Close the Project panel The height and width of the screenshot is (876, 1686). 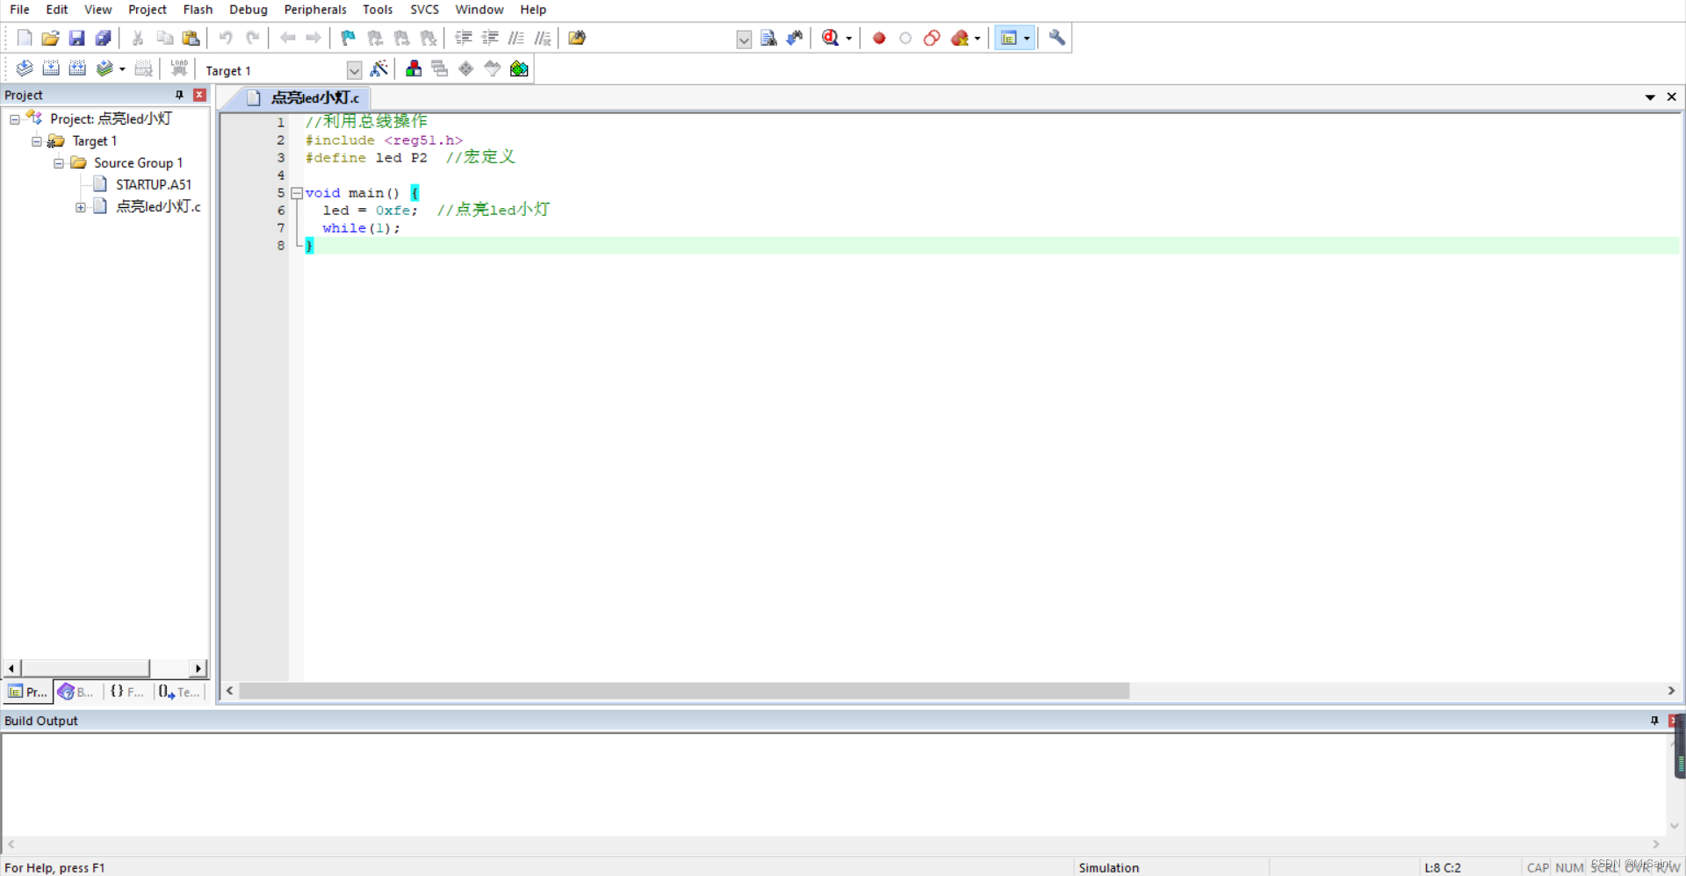[199, 95]
